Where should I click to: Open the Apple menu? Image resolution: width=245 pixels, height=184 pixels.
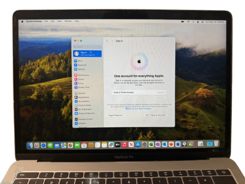pyautogui.click(x=22, y=21)
